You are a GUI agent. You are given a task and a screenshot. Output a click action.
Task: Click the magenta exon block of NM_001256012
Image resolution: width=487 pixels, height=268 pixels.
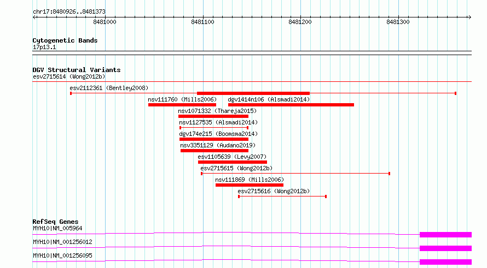tap(446, 248)
